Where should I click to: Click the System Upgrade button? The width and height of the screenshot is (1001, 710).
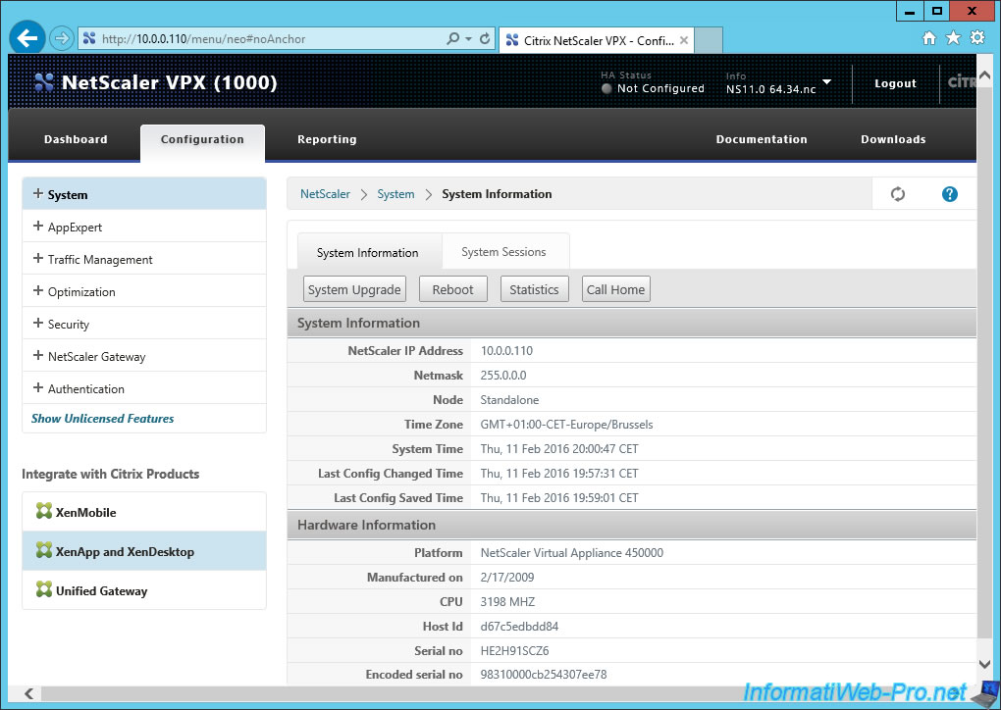354,289
